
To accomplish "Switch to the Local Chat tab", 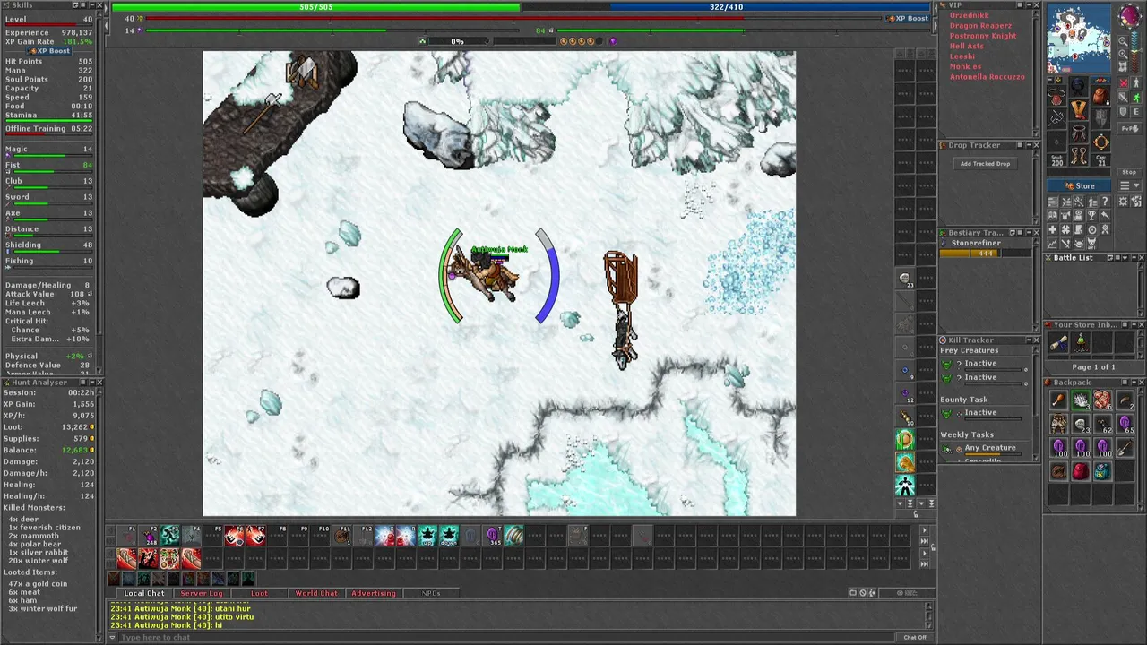I will click(x=145, y=593).
